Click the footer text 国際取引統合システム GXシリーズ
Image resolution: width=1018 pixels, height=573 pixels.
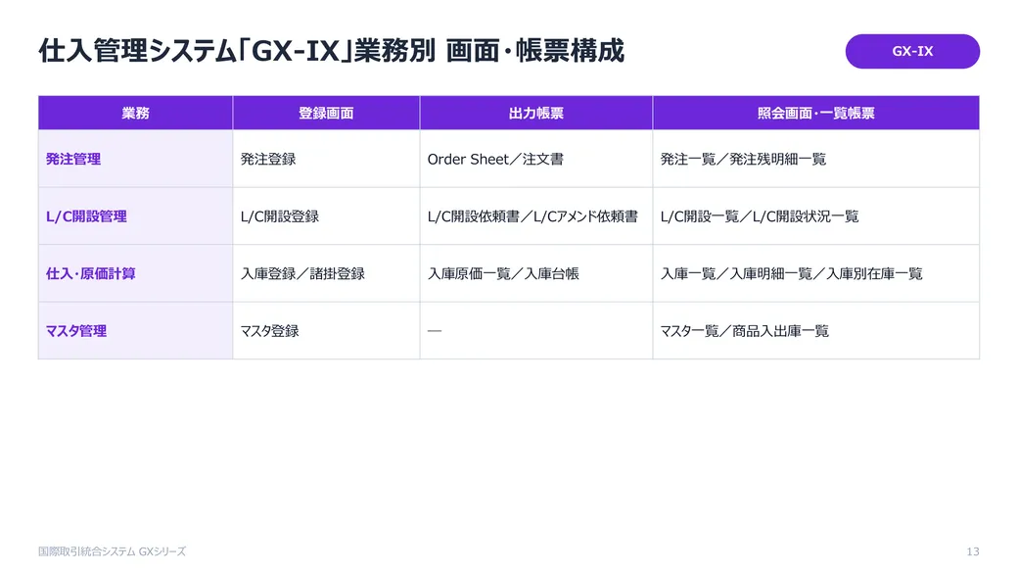coord(112,551)
